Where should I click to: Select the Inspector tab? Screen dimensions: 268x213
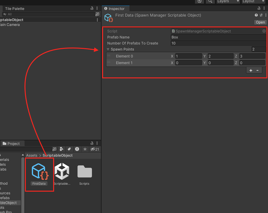point(116,8)
